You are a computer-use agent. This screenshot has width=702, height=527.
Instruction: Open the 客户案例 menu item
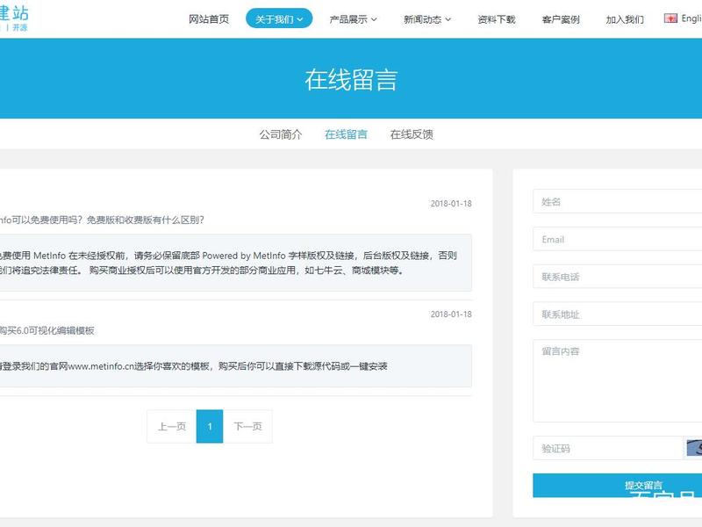561,19
